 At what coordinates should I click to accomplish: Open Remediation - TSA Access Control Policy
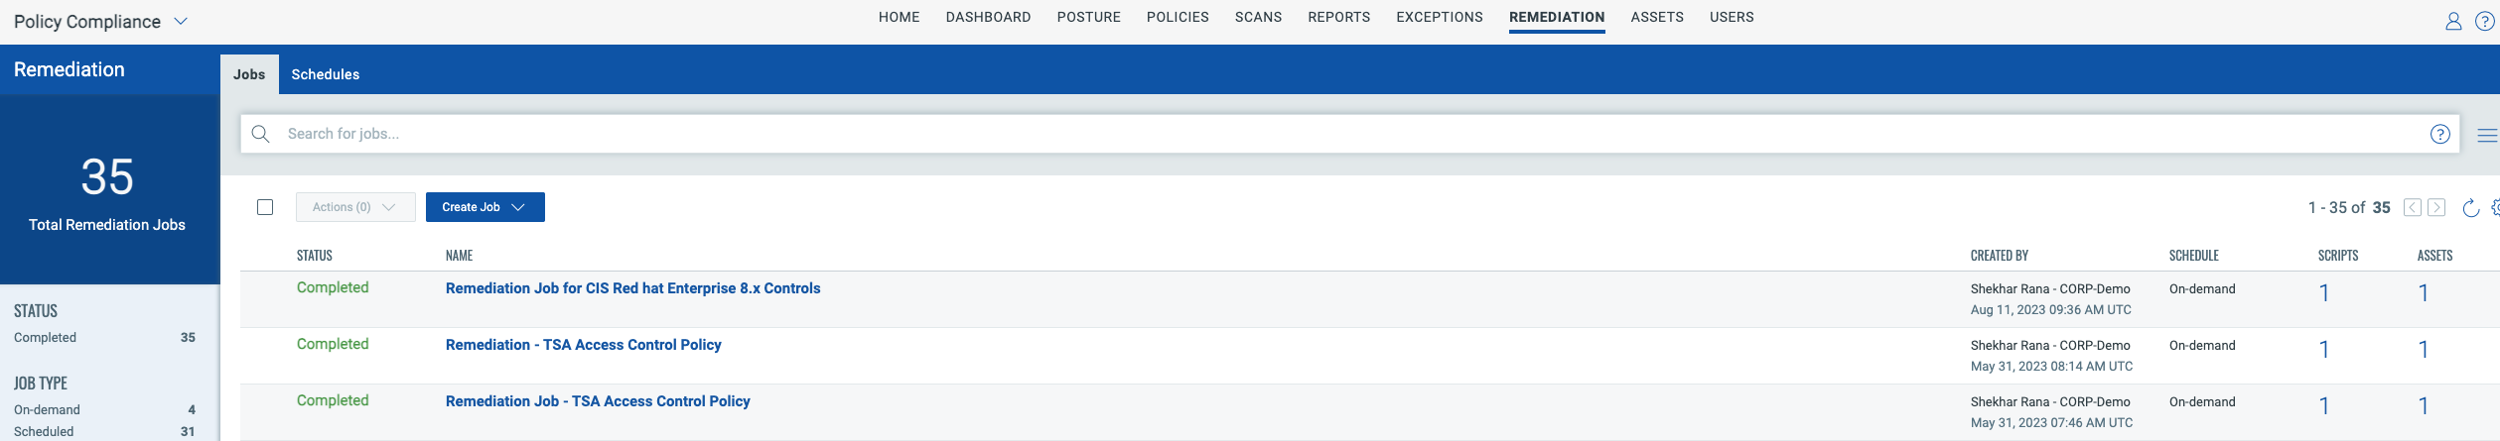click(583, 345)
